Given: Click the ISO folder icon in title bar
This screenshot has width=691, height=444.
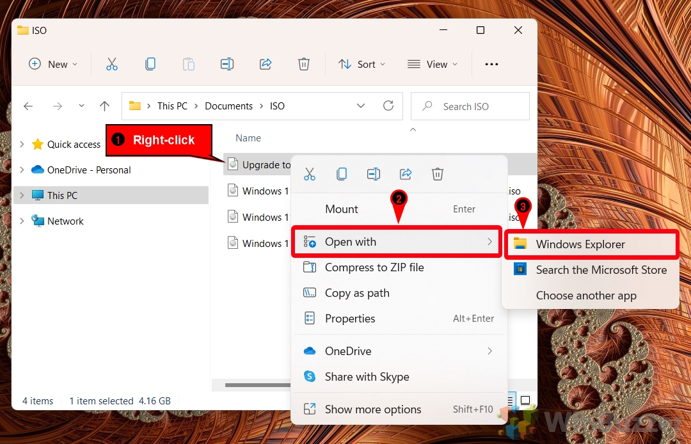Looking at the screenshot, I should pos(23,30).
